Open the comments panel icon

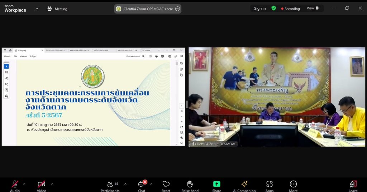click(x=181, y=64)
